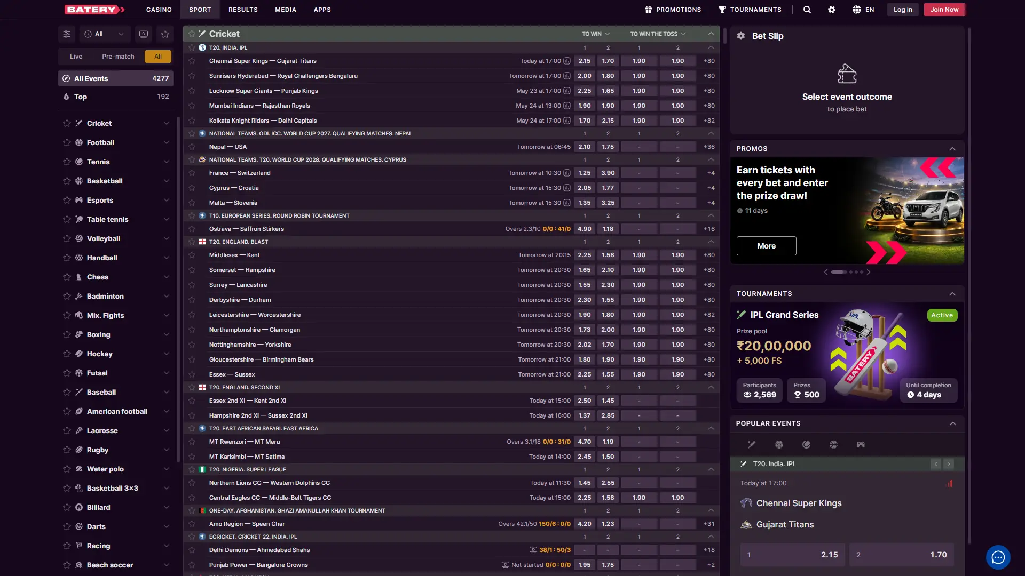Open the To Win market dropdown
Screen dimensions: 1025x576
tap(596, 34)
